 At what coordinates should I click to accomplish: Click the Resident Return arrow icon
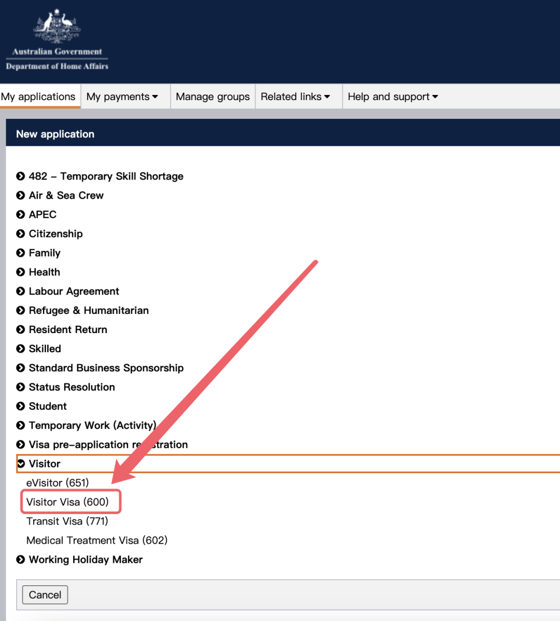21,329
